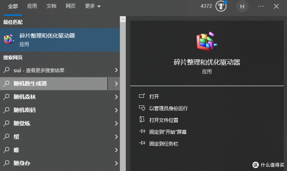The height and width of the screenshot is (171, 287).
Task: Expand the 随身办 chevron arrow
Action: pos(116,163)
